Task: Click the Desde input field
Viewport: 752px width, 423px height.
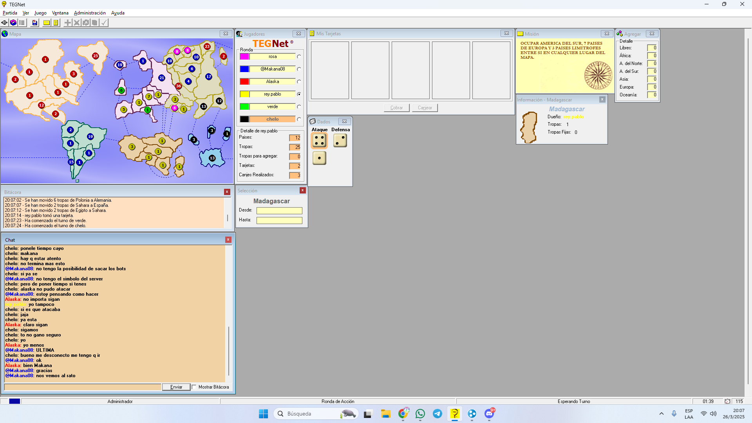Action: pos(279,211)
